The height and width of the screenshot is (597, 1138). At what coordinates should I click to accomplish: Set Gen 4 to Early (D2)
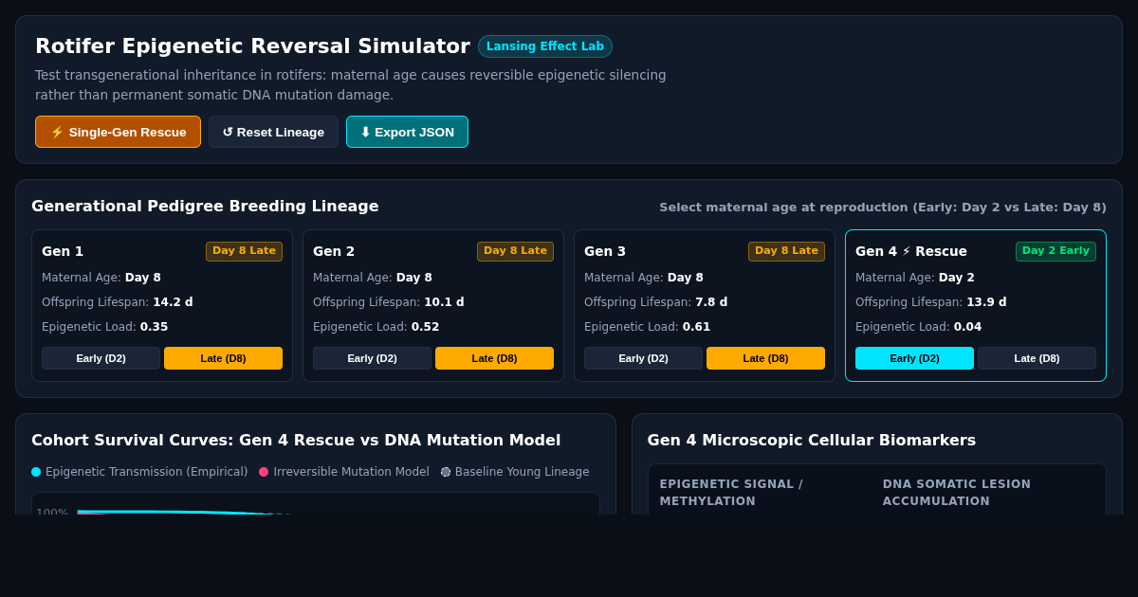click(914, 358)
